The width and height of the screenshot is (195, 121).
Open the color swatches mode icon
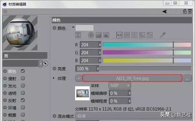click(150, 35)
